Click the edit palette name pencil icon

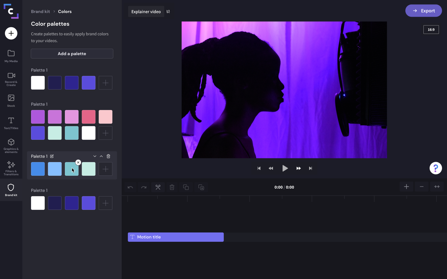pyautogui.click(x=52, y=156)
